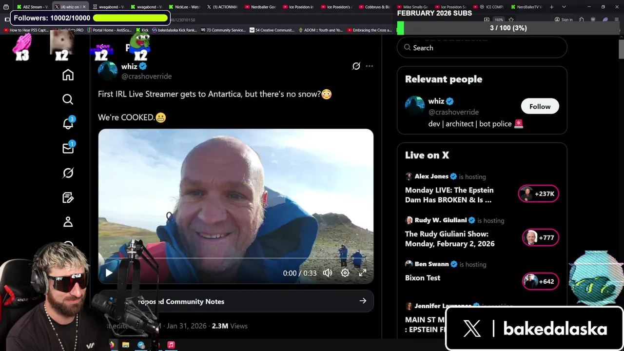Open the X Home icon in sidebar
624x351 pixels.
[x=68, y=75]
